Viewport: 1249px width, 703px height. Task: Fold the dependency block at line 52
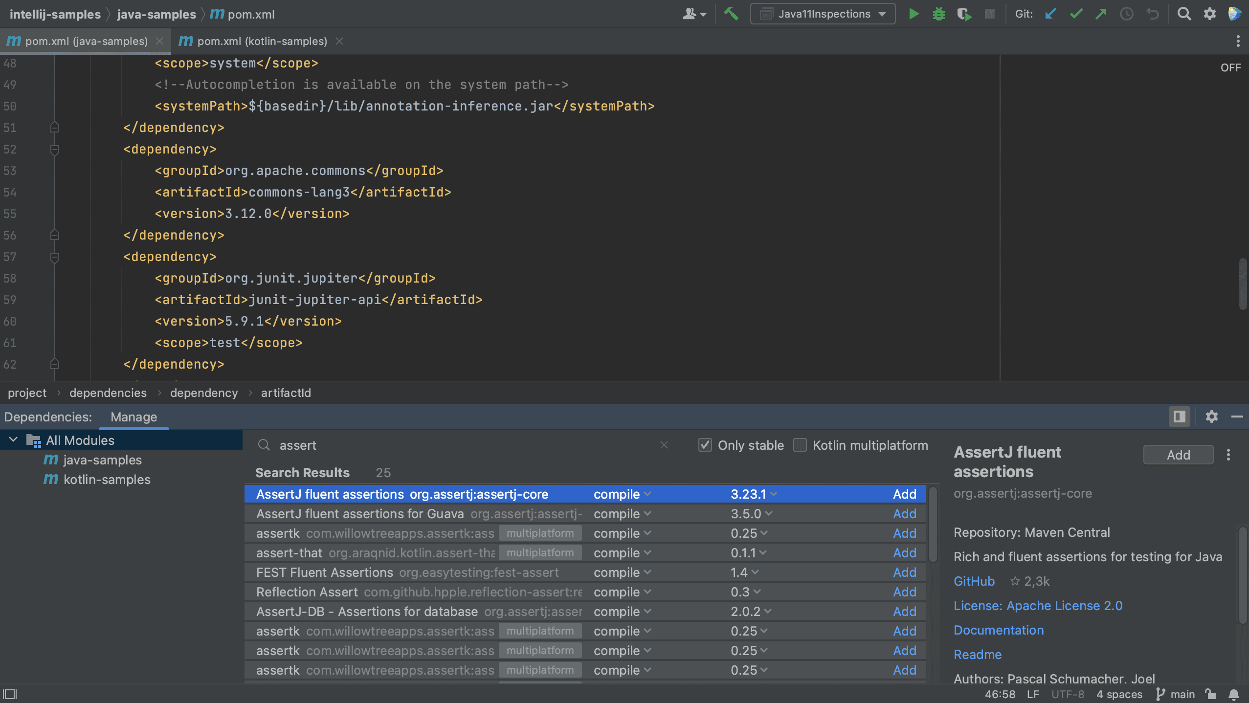pyautogui.click(x=55, y=149)
